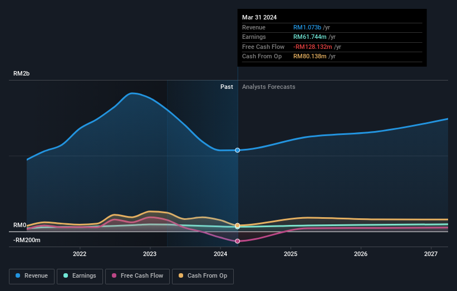
Task: Click the 2026 axis label
Action: (361, 254)
